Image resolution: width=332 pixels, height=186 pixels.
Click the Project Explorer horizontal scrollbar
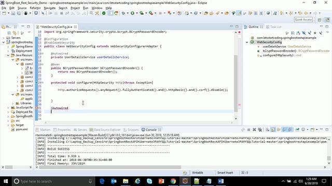[x=9, y=167]
